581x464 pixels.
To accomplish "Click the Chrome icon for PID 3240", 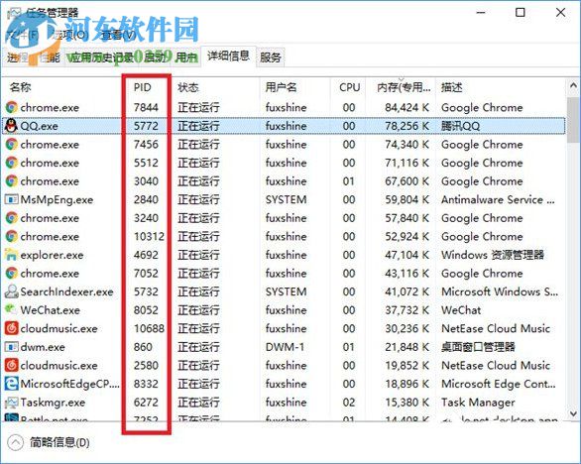I will [x=12, y=218].
